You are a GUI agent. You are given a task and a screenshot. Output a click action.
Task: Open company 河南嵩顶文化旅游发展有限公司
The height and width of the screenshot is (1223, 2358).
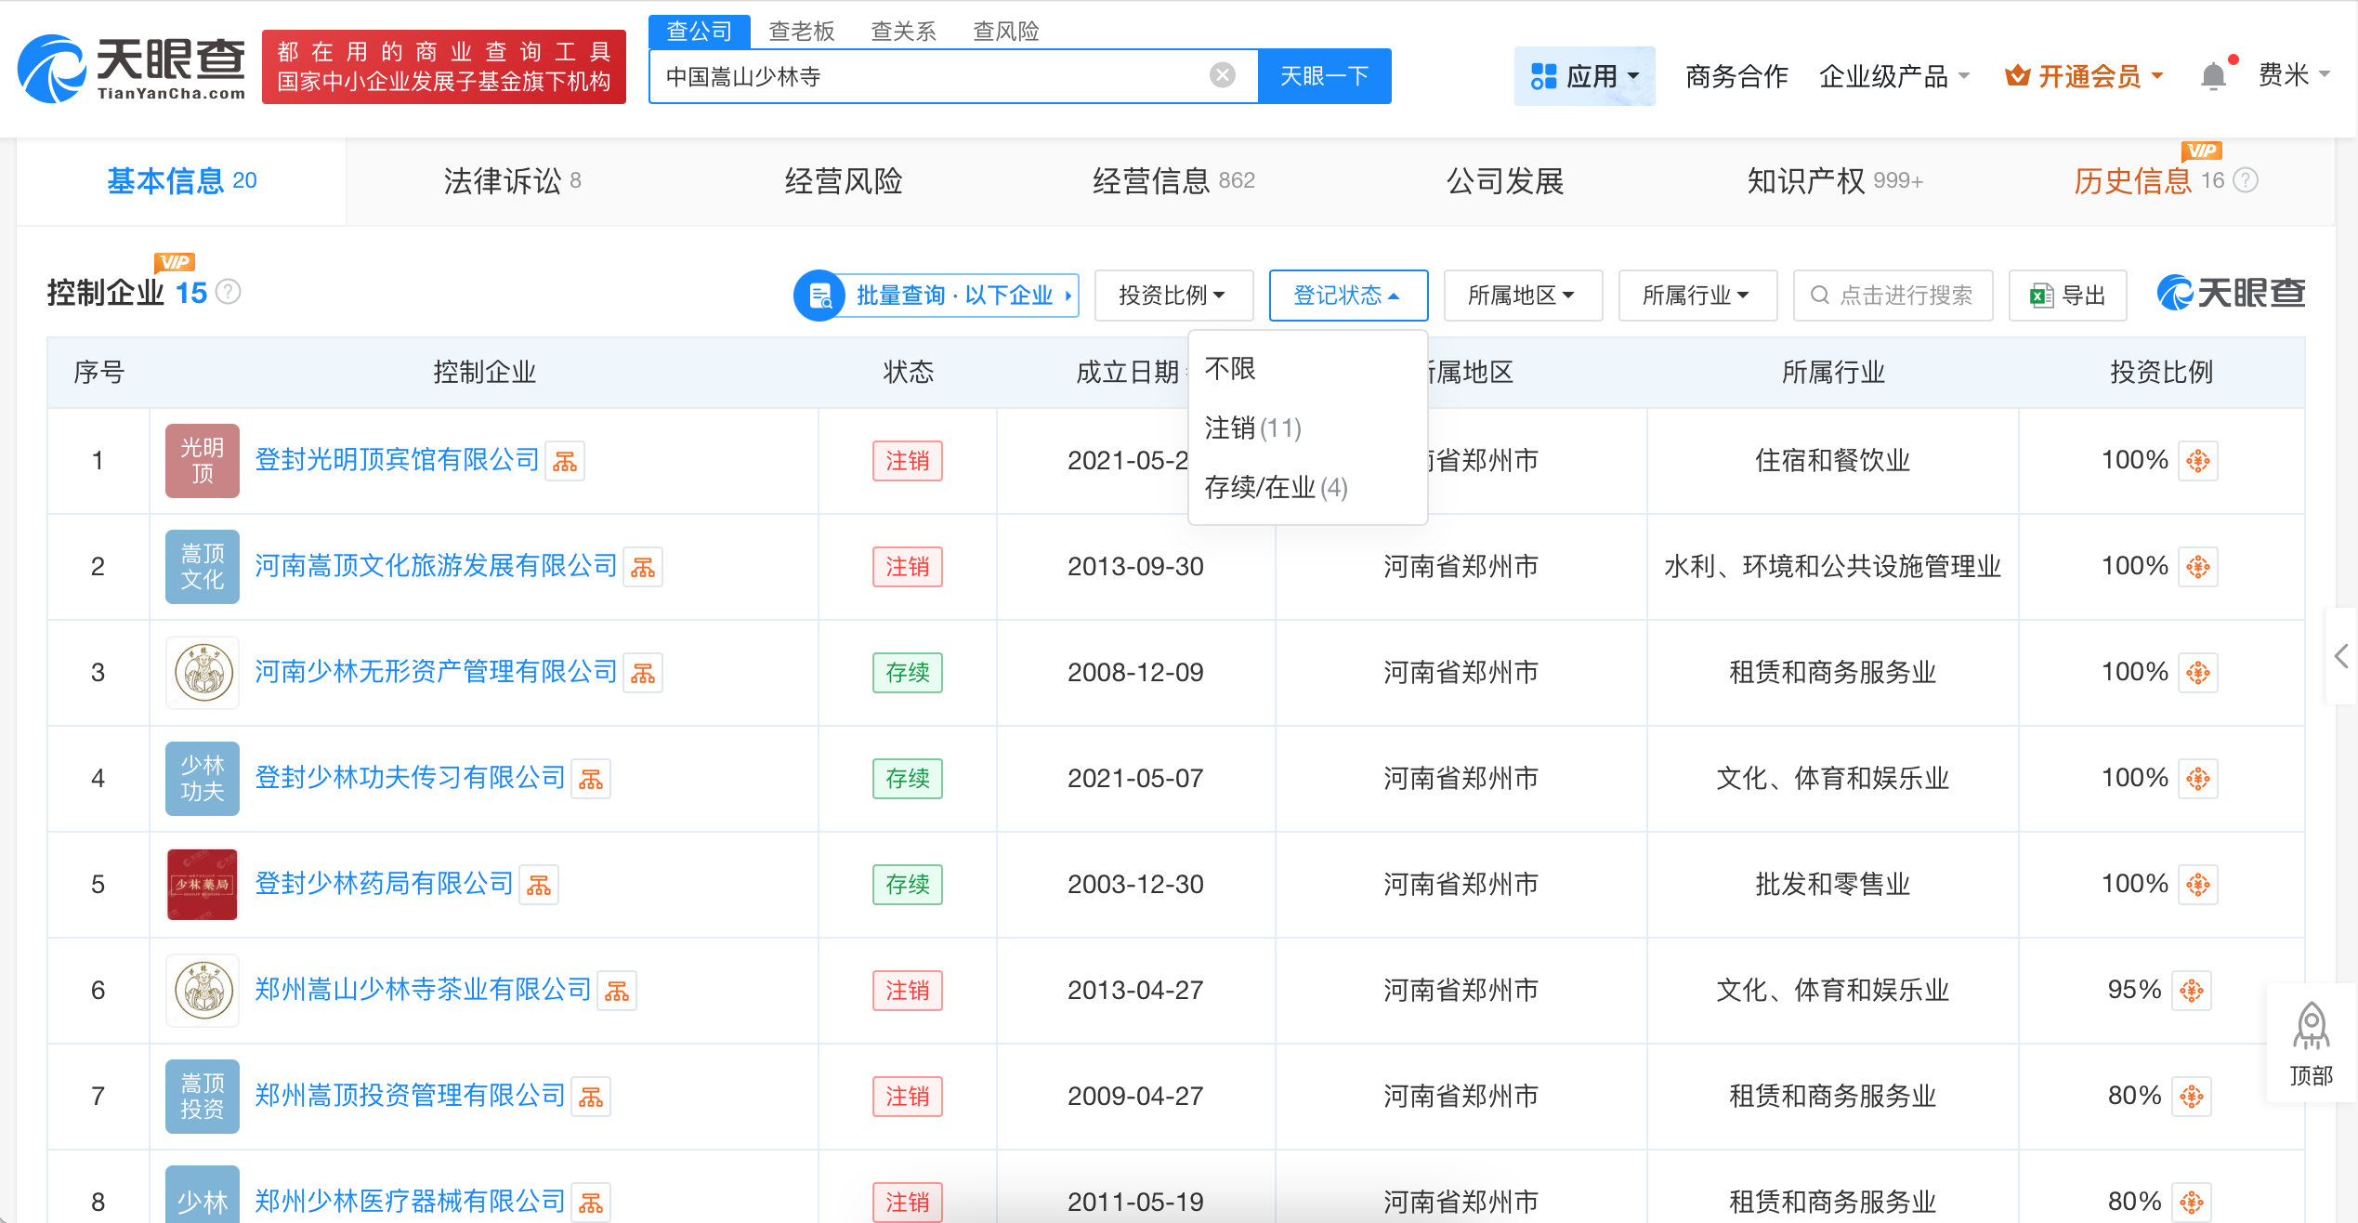click(436, 566)
